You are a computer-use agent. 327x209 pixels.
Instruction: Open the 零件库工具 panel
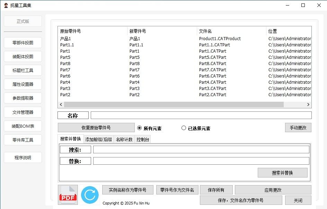tap(23, 140)
